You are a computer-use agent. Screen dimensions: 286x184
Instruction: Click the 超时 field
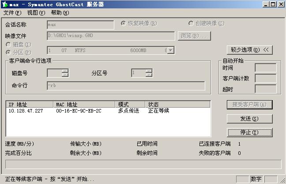(266, 89)
